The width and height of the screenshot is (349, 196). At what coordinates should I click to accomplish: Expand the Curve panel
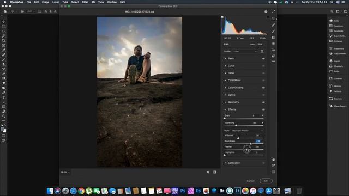225,66
